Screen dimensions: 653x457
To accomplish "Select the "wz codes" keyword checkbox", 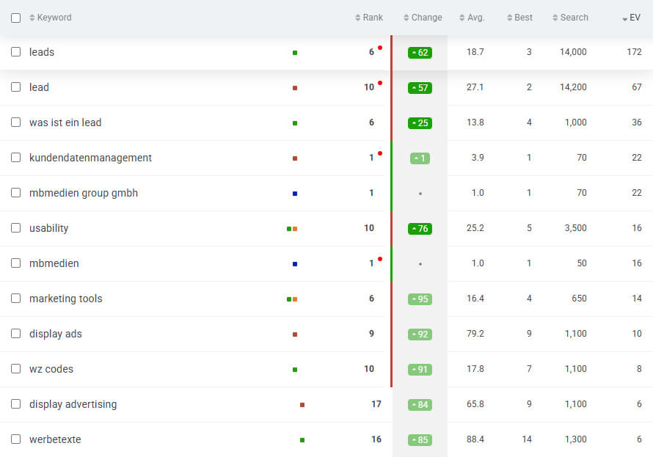I will point(15,369).
